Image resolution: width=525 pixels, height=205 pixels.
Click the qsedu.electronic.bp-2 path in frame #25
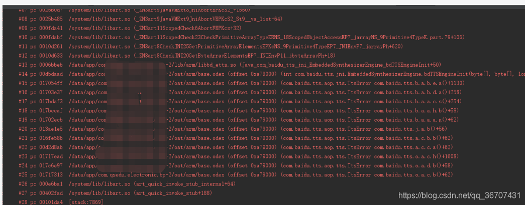pos(146,174)
